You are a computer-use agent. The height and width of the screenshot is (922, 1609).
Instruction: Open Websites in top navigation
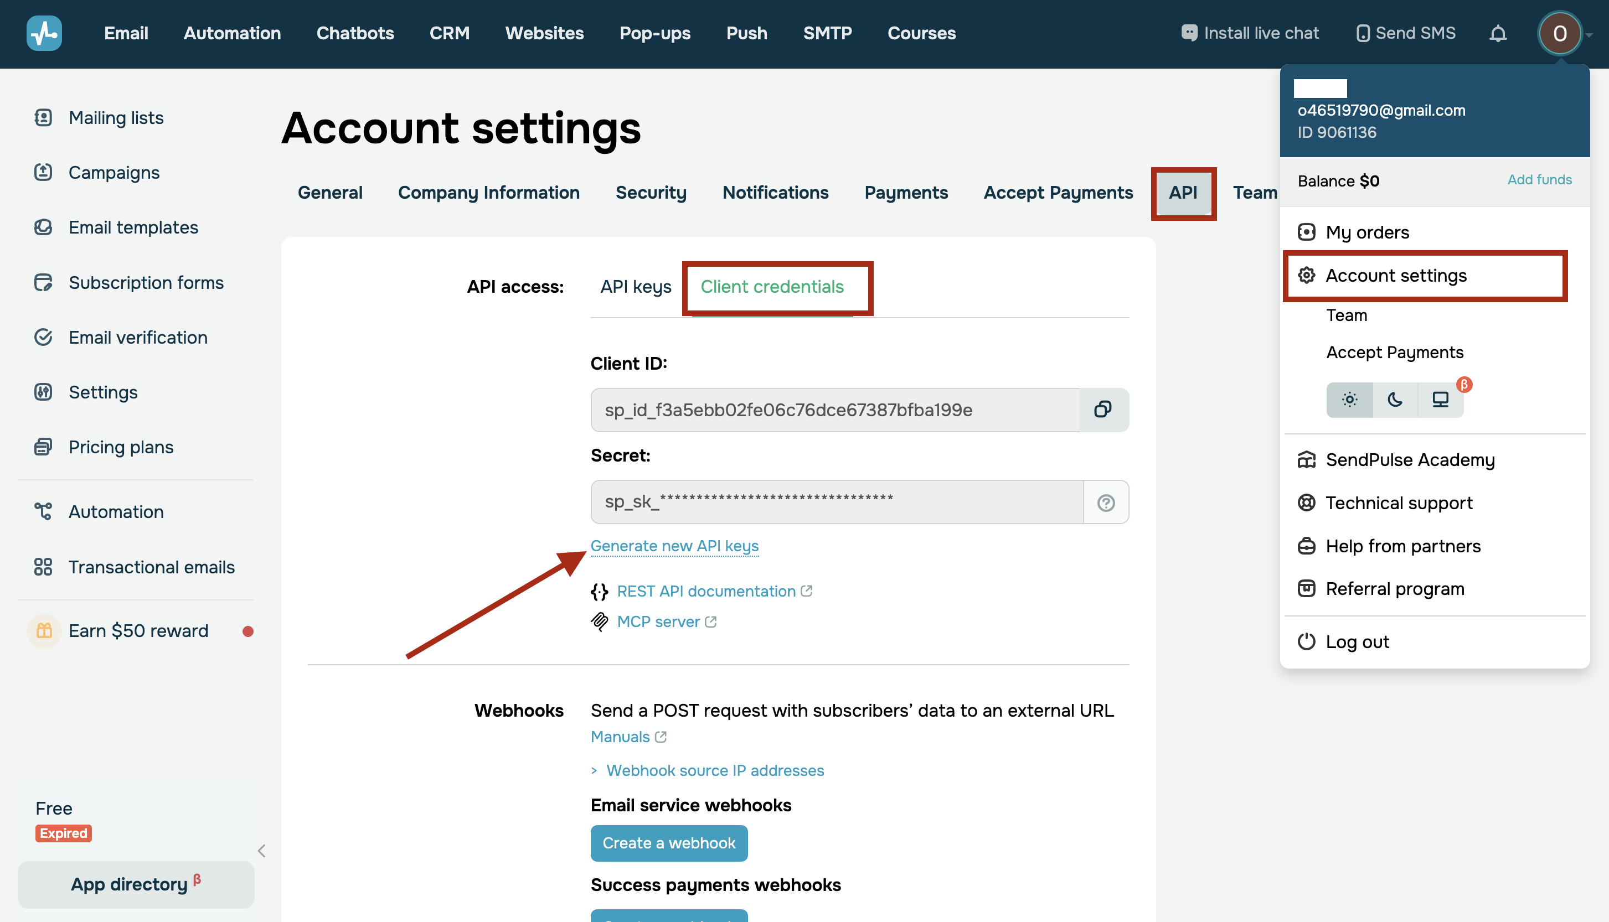[544, 33]
